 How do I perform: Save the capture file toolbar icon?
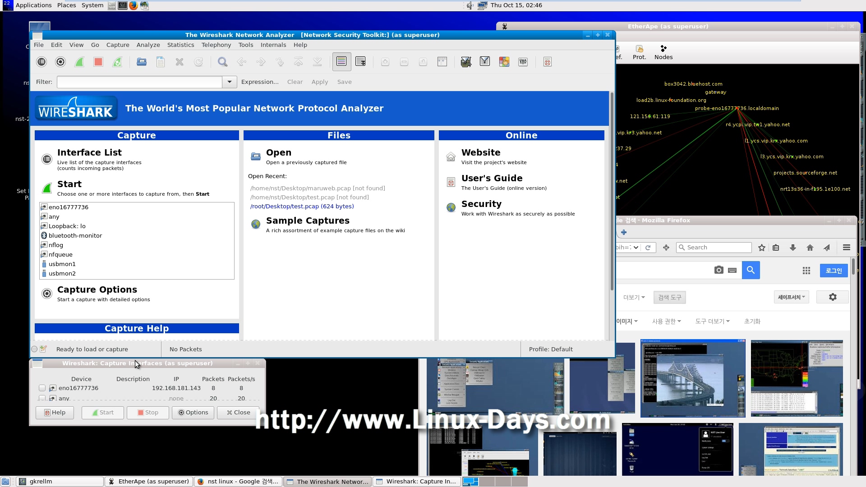161,62
